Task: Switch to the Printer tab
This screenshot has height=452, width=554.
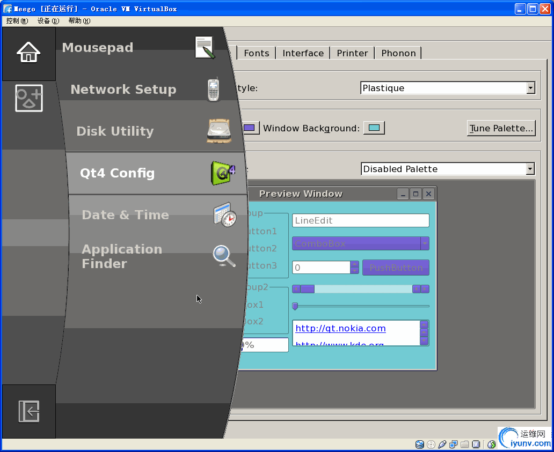Action: click(x=352, y=53)
